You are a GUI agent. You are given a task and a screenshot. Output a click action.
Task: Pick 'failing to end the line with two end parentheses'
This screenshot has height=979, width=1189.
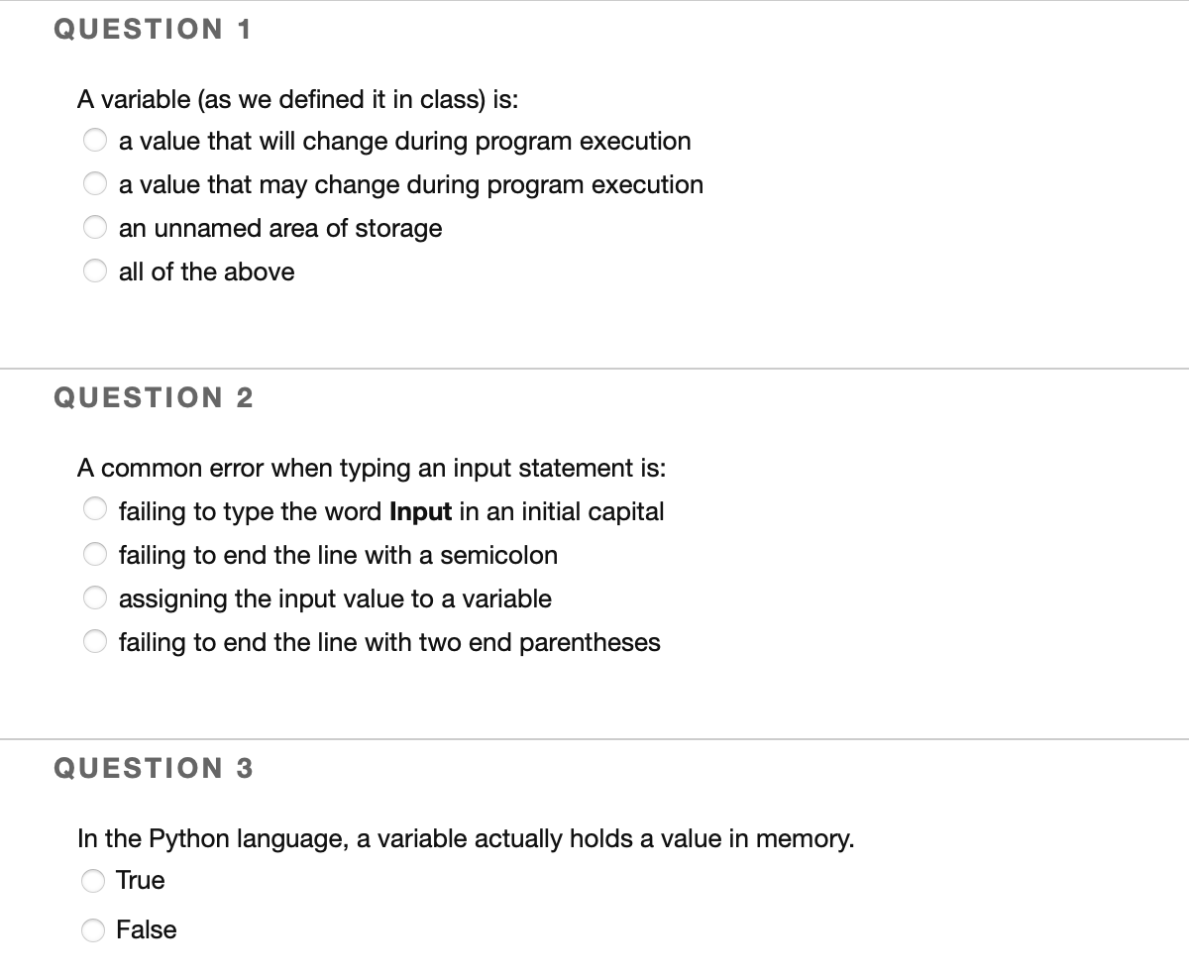95,641
